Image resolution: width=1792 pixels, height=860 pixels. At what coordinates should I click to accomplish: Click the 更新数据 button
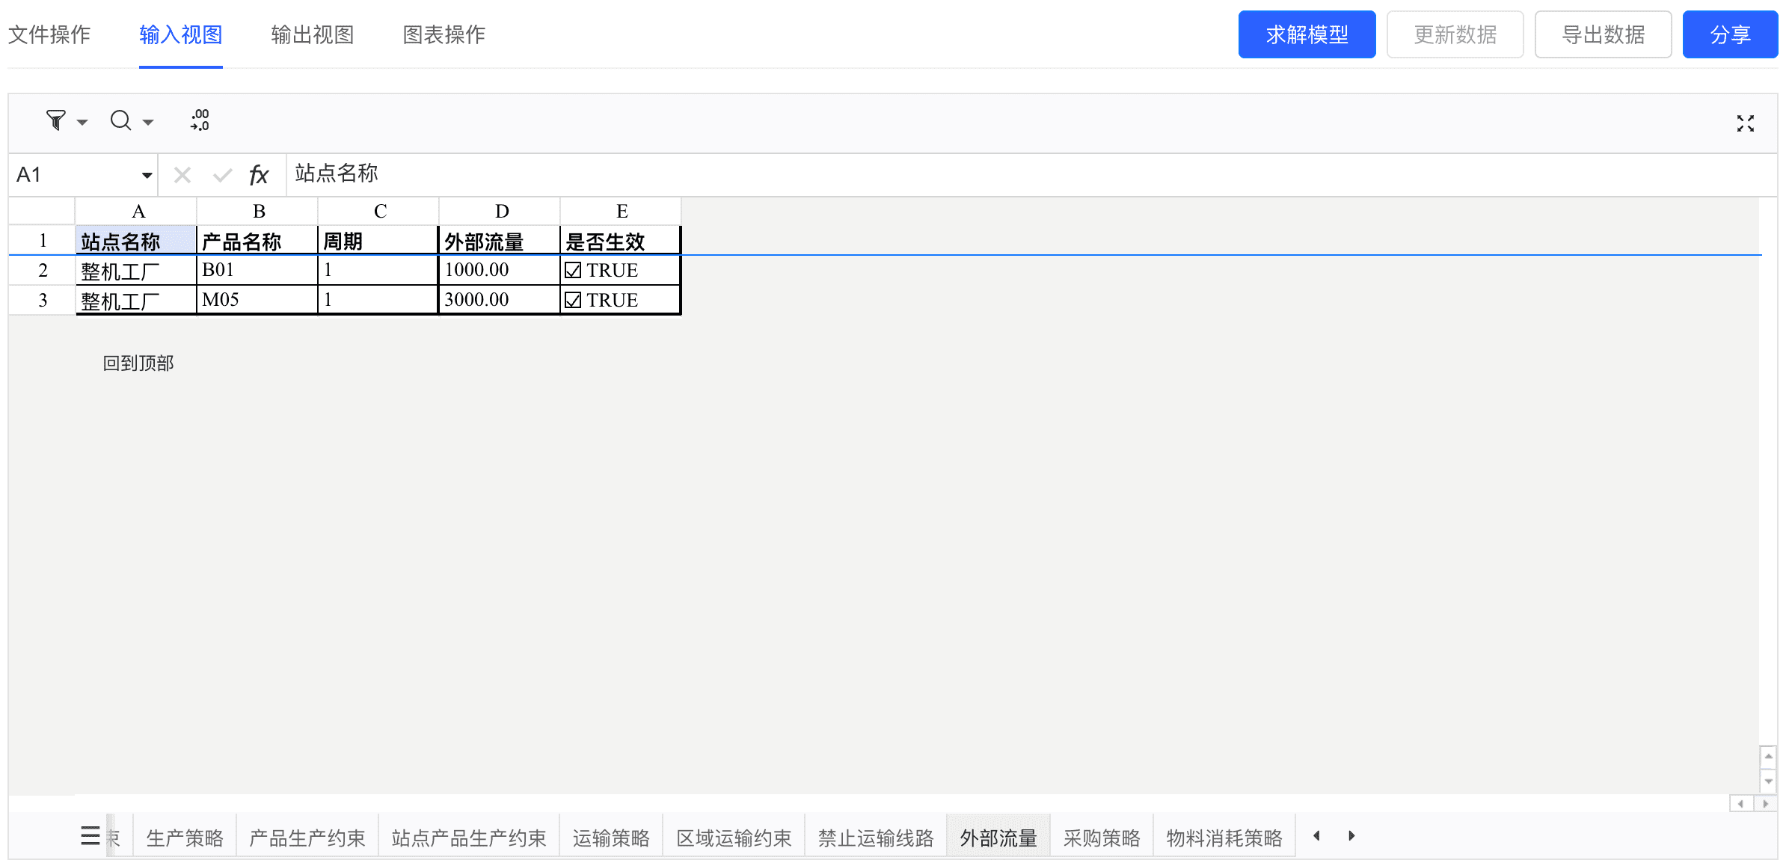pos(1455,34)
